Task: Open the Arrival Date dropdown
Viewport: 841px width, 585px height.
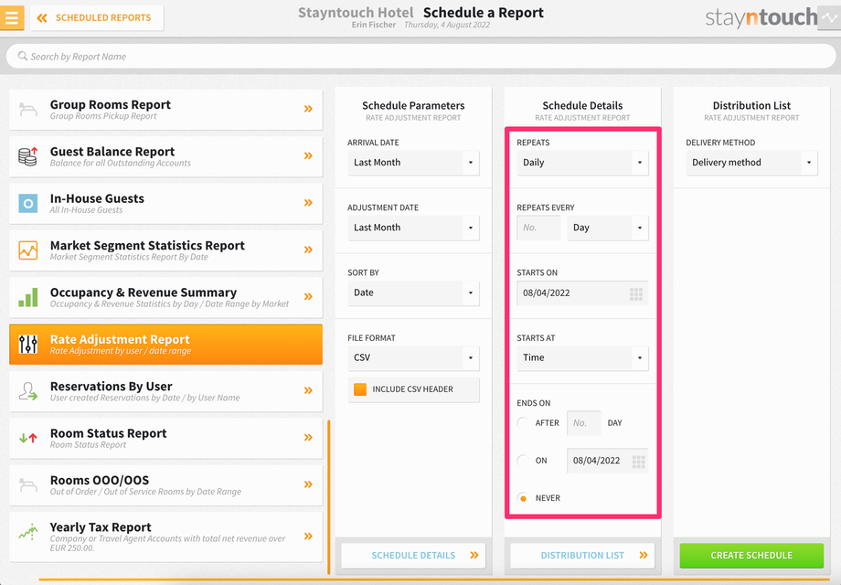Action: (x=413, y=163)
